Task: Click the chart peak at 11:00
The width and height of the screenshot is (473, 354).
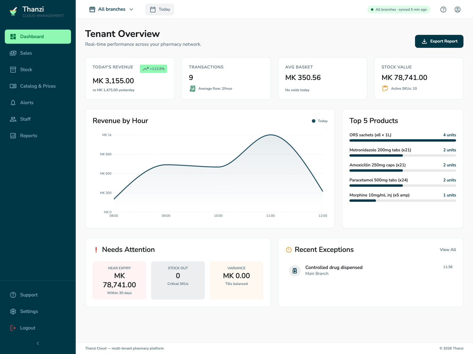Action: (x=270, y=135)
